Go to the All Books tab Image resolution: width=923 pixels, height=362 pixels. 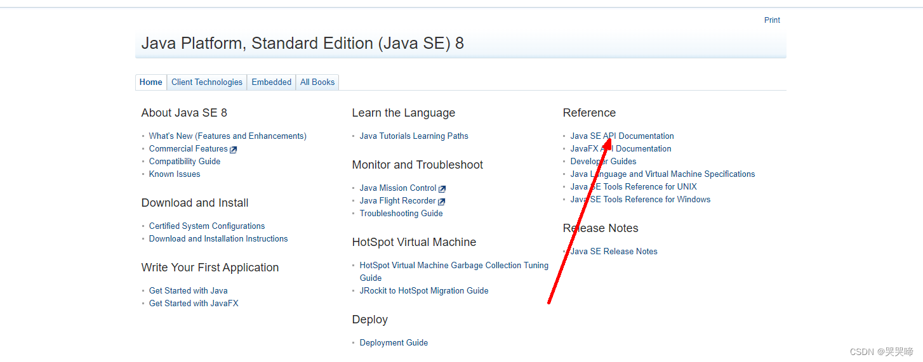(x=317, y=82)
